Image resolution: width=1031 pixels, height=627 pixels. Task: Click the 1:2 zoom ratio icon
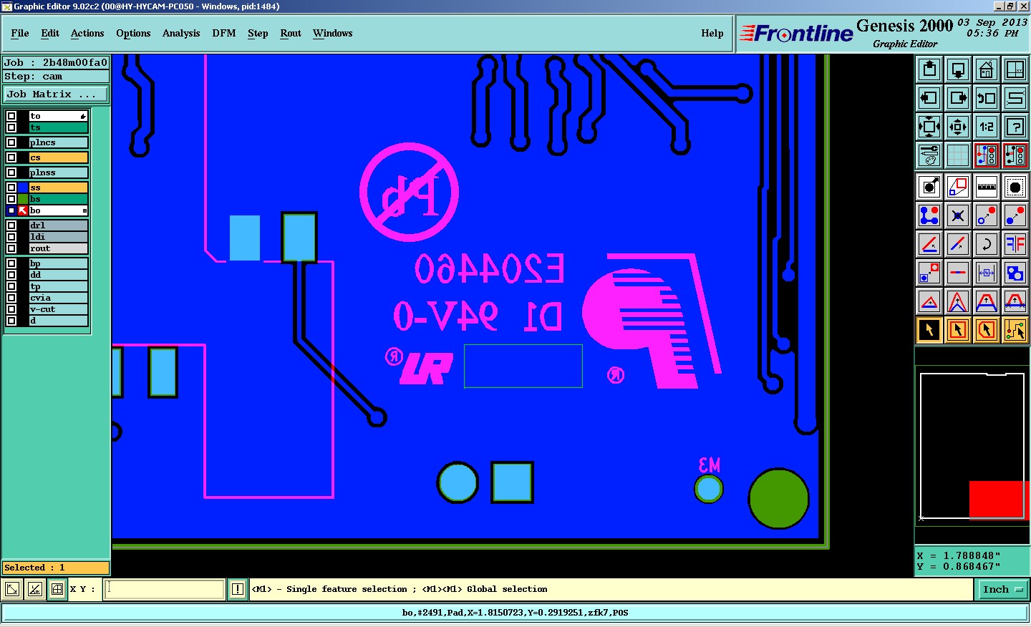(x=987, y=127)
